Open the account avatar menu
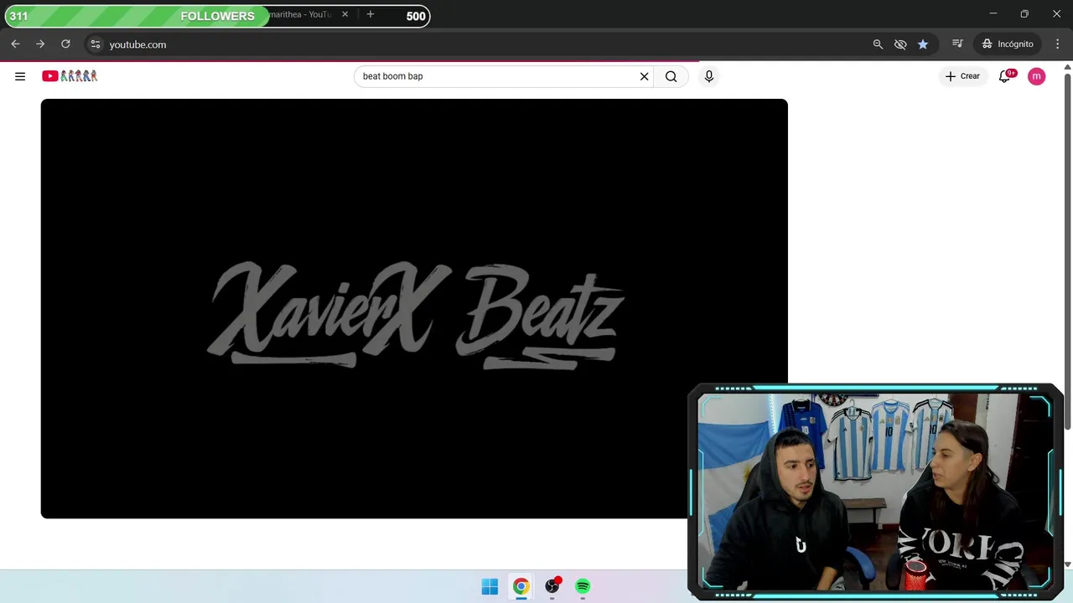 (1037, 76)
